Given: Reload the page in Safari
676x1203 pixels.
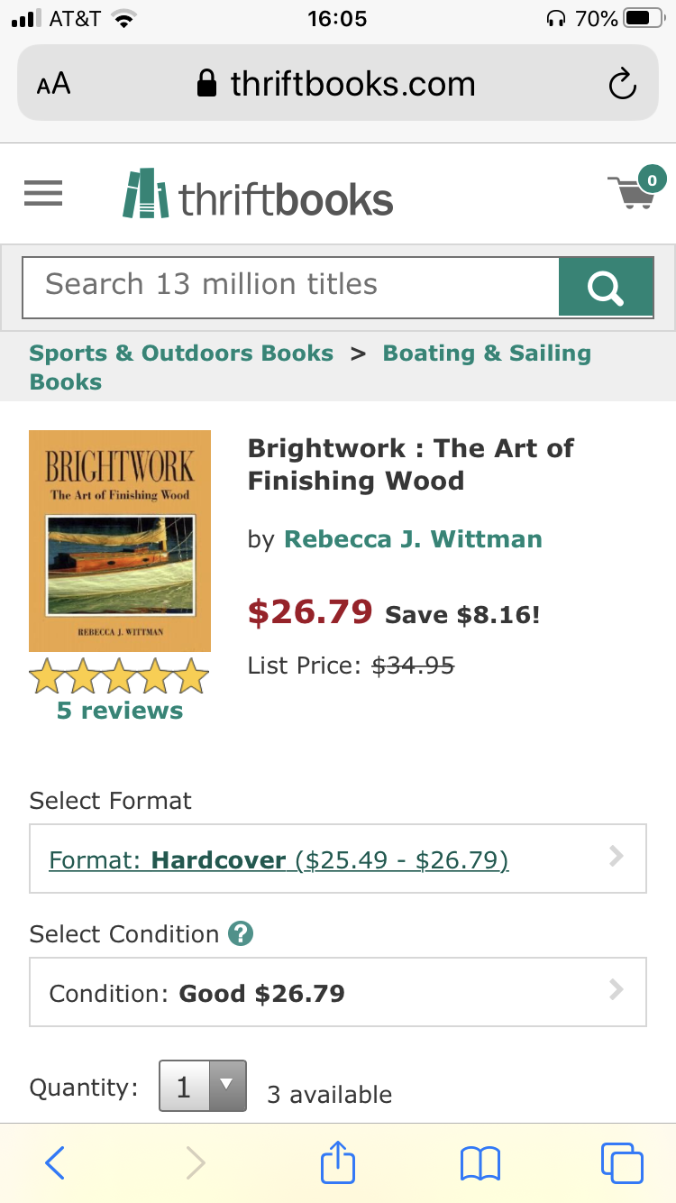Looking at the screenshot, I should tap(623, 85).
